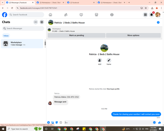
Task: Click the message text box
Action: point(108,122)
